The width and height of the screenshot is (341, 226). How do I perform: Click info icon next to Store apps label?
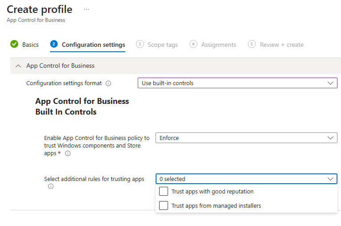[x=68, y=153]
